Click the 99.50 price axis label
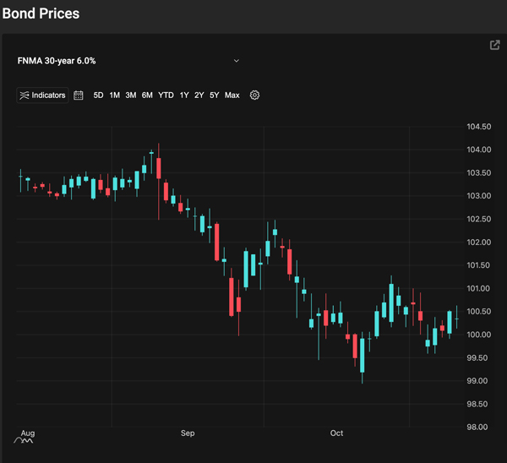The image size is (507, 463). coord(477,358)
